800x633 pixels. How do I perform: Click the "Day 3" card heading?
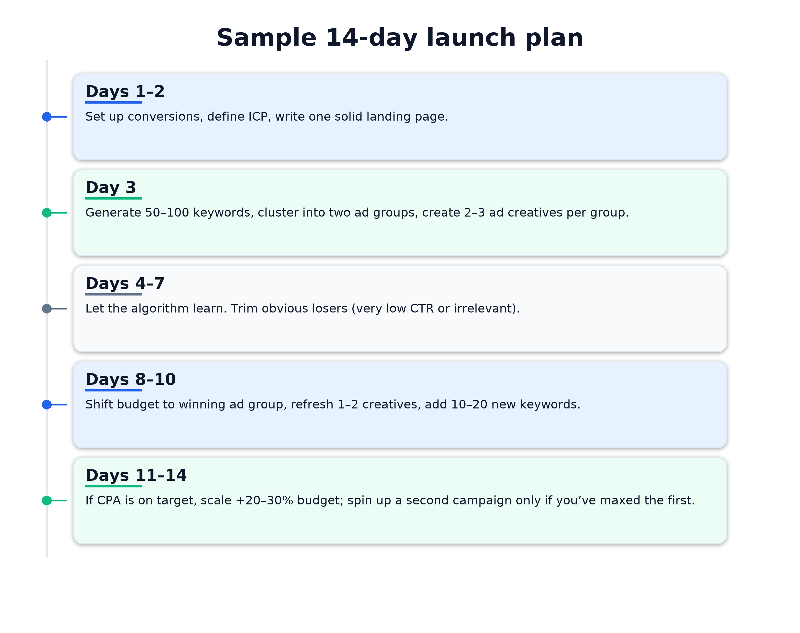111,188
